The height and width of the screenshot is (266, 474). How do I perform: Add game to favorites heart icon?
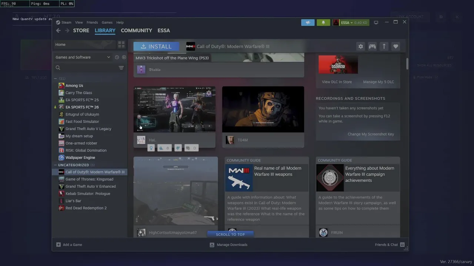point(395,46)
